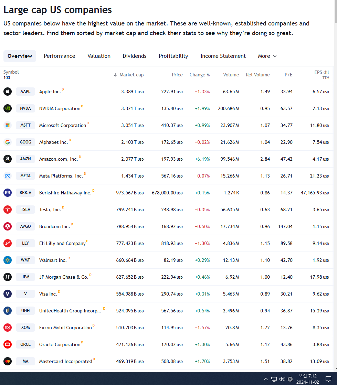Sort by the EPS dil TTM header

[322, 74]
